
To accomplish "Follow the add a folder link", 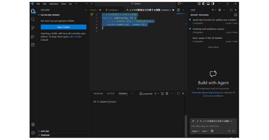I will 75,36.
